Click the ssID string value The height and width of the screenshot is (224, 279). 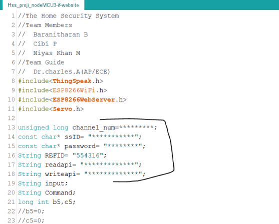[x=113, y=137]
